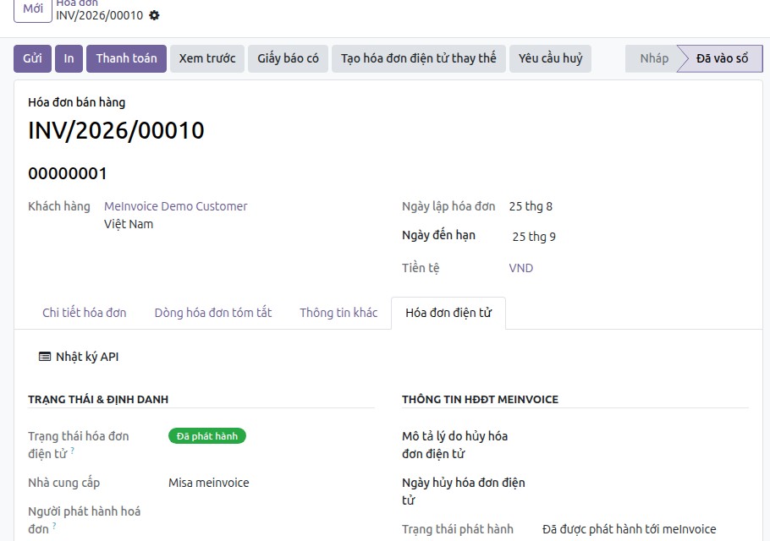The image size is (770, 541).
Task: Switch to Chi tiết hóa đơn tab
Action: pyautogui.click(x=85, y=313)
